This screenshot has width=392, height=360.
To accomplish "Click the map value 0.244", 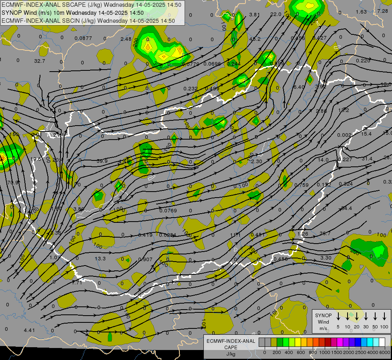I will coord(234,64).
